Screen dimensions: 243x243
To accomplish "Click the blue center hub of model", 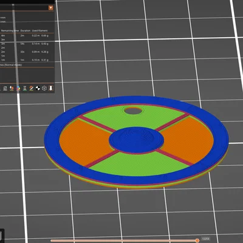I will (x=136, y=140).
